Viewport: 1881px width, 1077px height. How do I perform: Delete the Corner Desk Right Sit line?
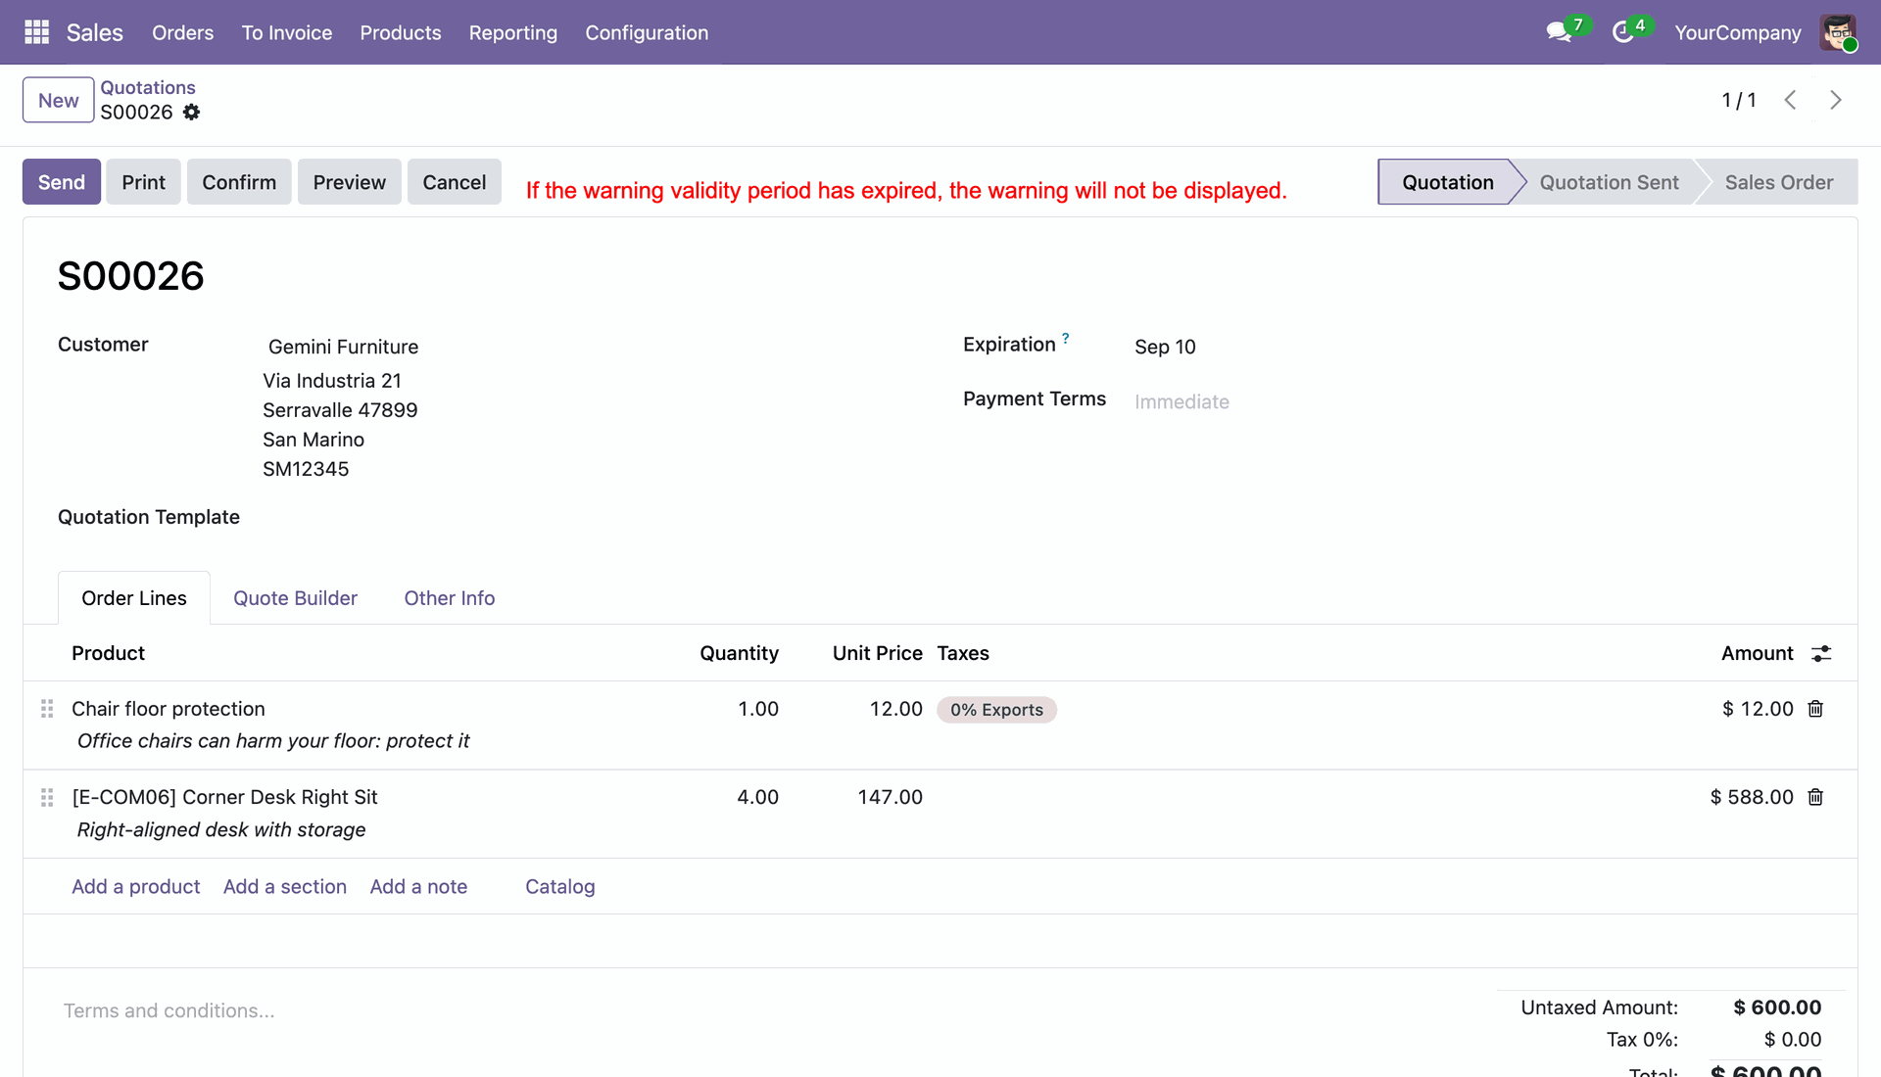pyautogui.click(x=1815, y=797)
